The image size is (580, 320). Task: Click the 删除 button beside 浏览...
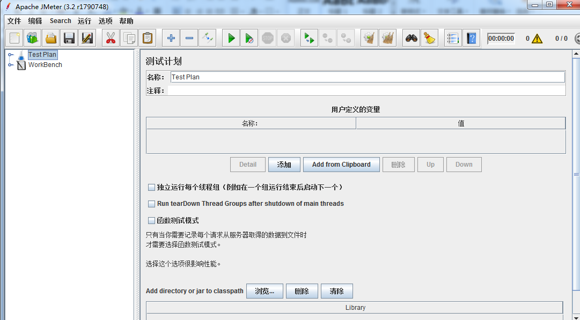click(x=302, y=291)
